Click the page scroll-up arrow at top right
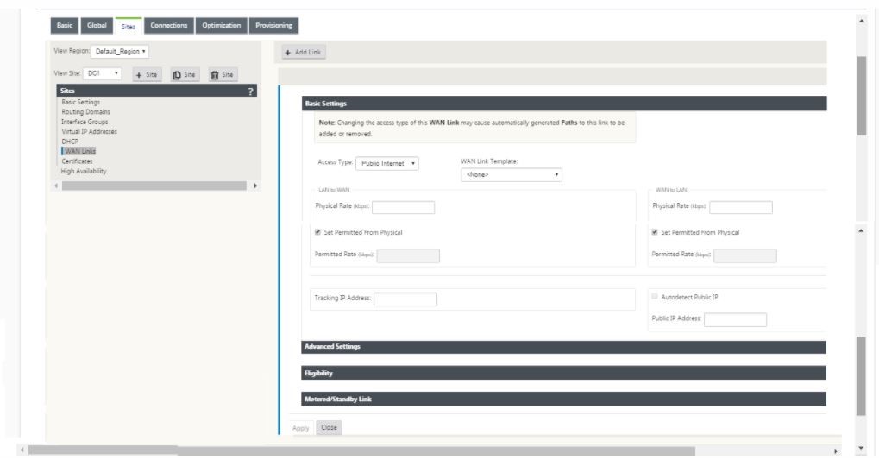 861,21
